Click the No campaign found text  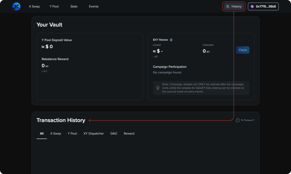click(x=167, y=72)
